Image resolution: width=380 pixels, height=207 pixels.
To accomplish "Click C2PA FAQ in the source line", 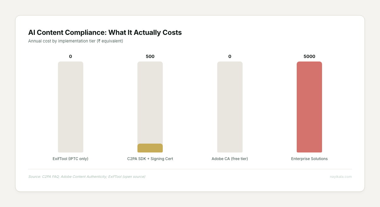I will tap(50, 177).
